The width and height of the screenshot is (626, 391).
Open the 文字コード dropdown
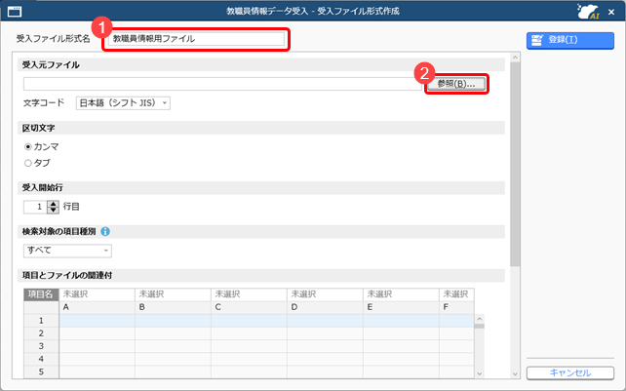pos(123,103)
